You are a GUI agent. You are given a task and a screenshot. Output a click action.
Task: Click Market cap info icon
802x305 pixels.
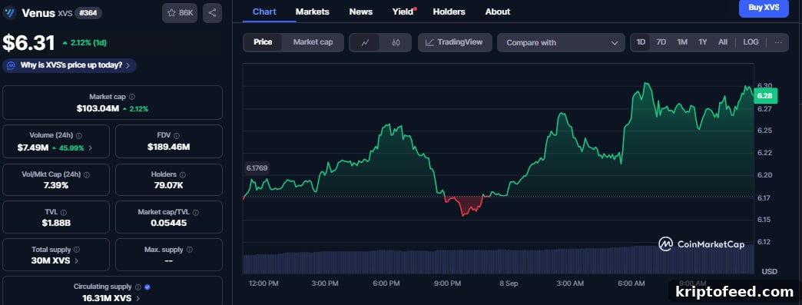point(132,97)
